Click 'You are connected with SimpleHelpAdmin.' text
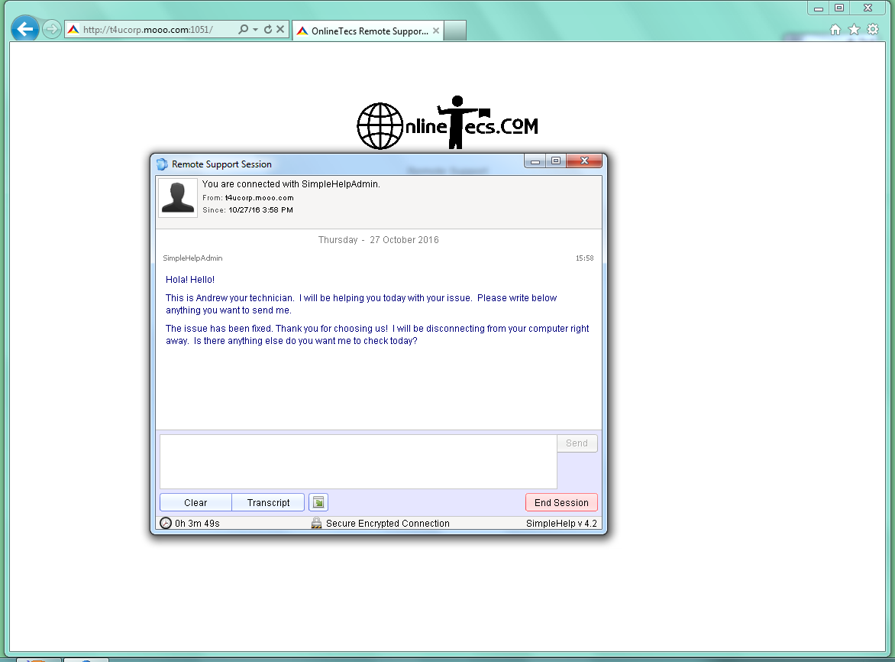 [x=291, y=184]
